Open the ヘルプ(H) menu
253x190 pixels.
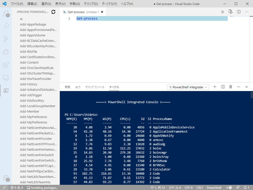click(x=127, y=4)
